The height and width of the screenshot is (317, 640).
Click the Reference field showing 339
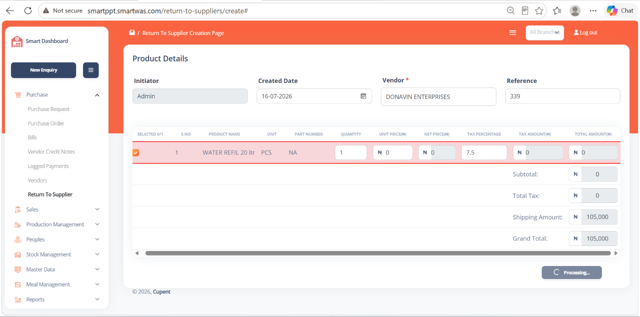pyautogui.click(x=563, y=96)
